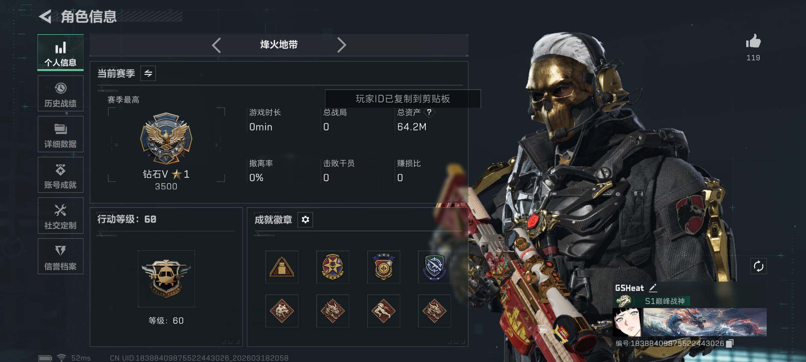This screenshot has width=806, height=362.
Task: Click the helicopter level 60 badge
Action: (x=166, y=279)
